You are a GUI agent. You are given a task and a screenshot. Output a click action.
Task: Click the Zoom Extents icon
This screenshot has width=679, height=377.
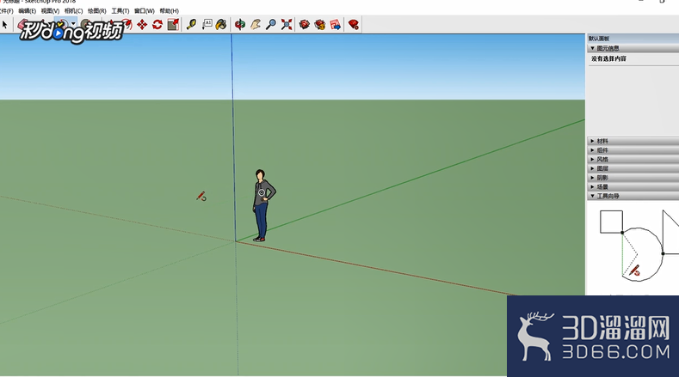pos(287,25)
